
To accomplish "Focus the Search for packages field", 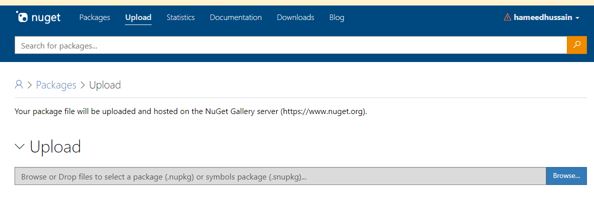I will (x=291, y=45).
